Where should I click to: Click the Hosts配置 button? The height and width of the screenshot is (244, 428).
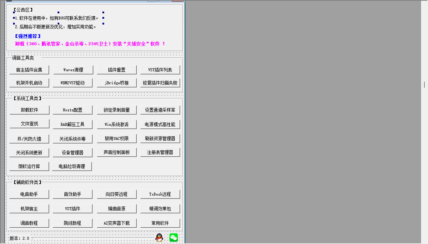tap(73, 110)
